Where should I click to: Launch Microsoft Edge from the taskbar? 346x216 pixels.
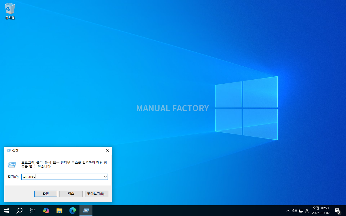73,211
